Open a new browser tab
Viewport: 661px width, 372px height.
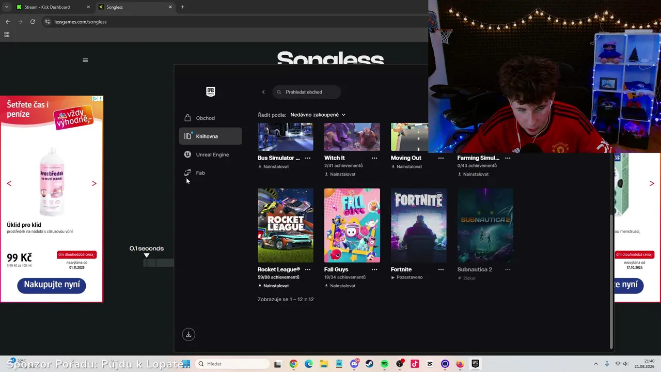tap(182, 7)
